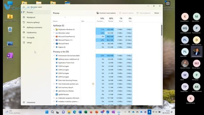Select participant avatar HG
204x115 pixels.
click(185, 28)
